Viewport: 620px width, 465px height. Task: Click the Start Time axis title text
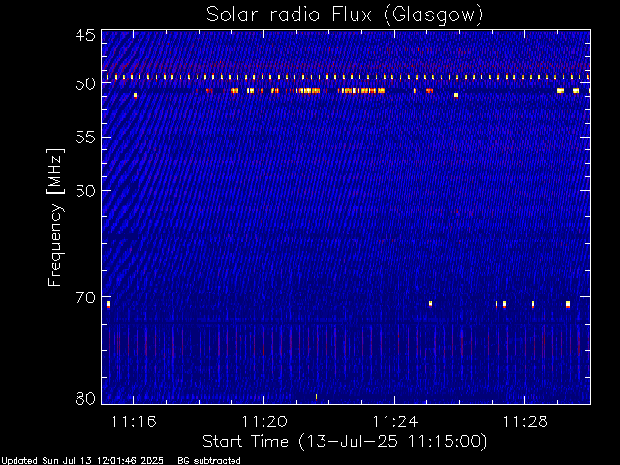click(345, 442)
